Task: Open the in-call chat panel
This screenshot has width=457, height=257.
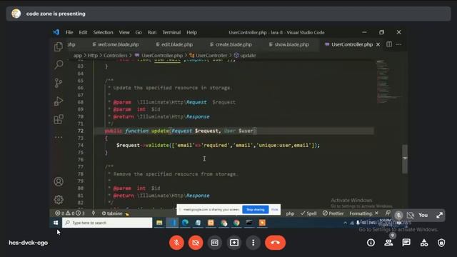Action: [406, 243]
